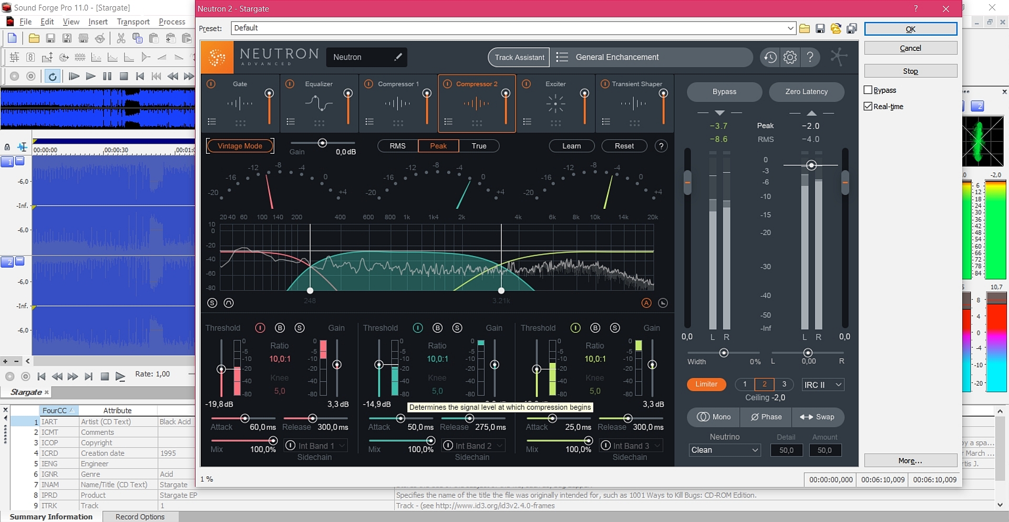
Task: Click the orange auto-release A icon below the spectrum
Action: point(646,303)
